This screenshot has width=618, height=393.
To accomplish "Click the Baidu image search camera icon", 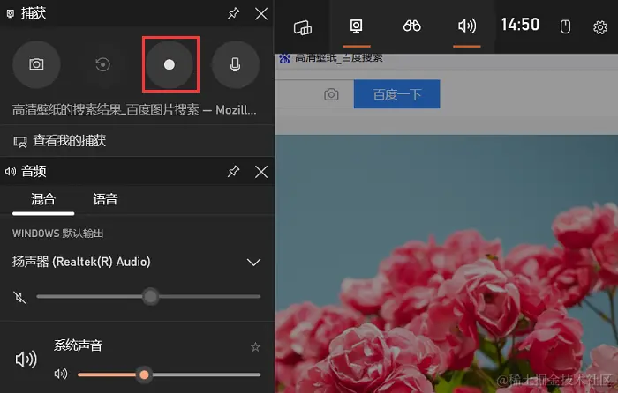I will click(331, 94).
